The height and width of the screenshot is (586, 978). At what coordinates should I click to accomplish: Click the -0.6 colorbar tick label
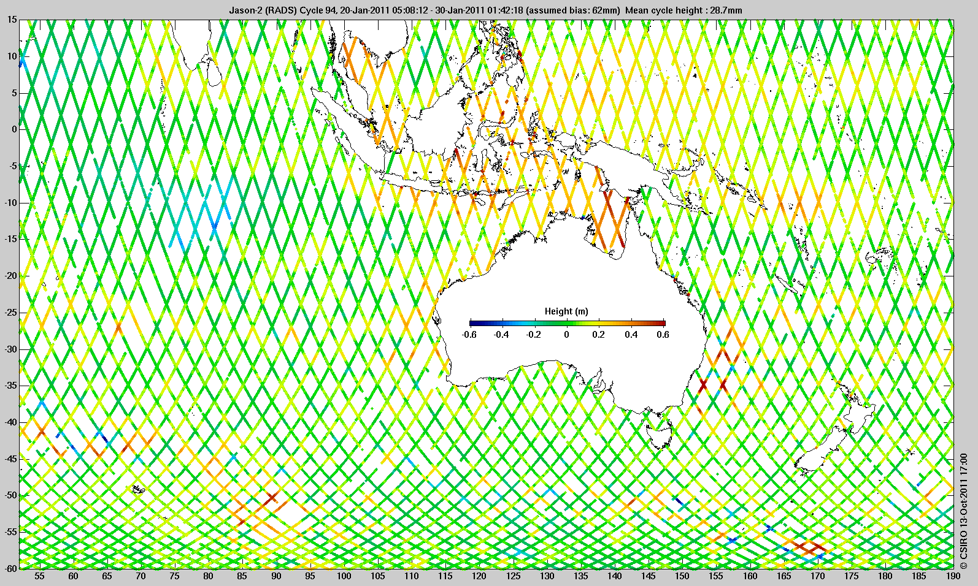point(469,335)
